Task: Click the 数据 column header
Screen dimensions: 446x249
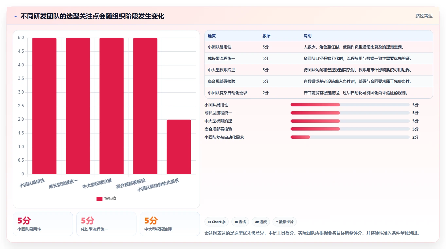Action: (x=266, y=36)
